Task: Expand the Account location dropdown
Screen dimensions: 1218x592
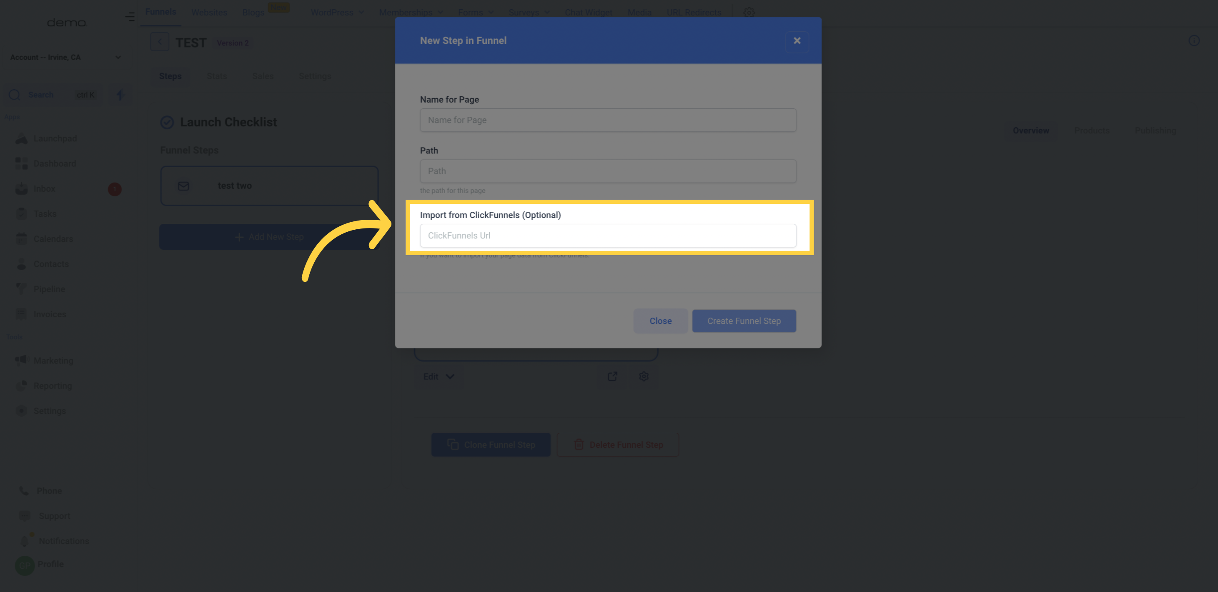Action: [65, 58]
